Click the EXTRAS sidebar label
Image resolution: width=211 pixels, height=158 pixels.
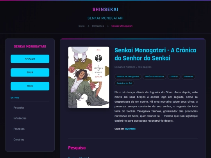15,98
